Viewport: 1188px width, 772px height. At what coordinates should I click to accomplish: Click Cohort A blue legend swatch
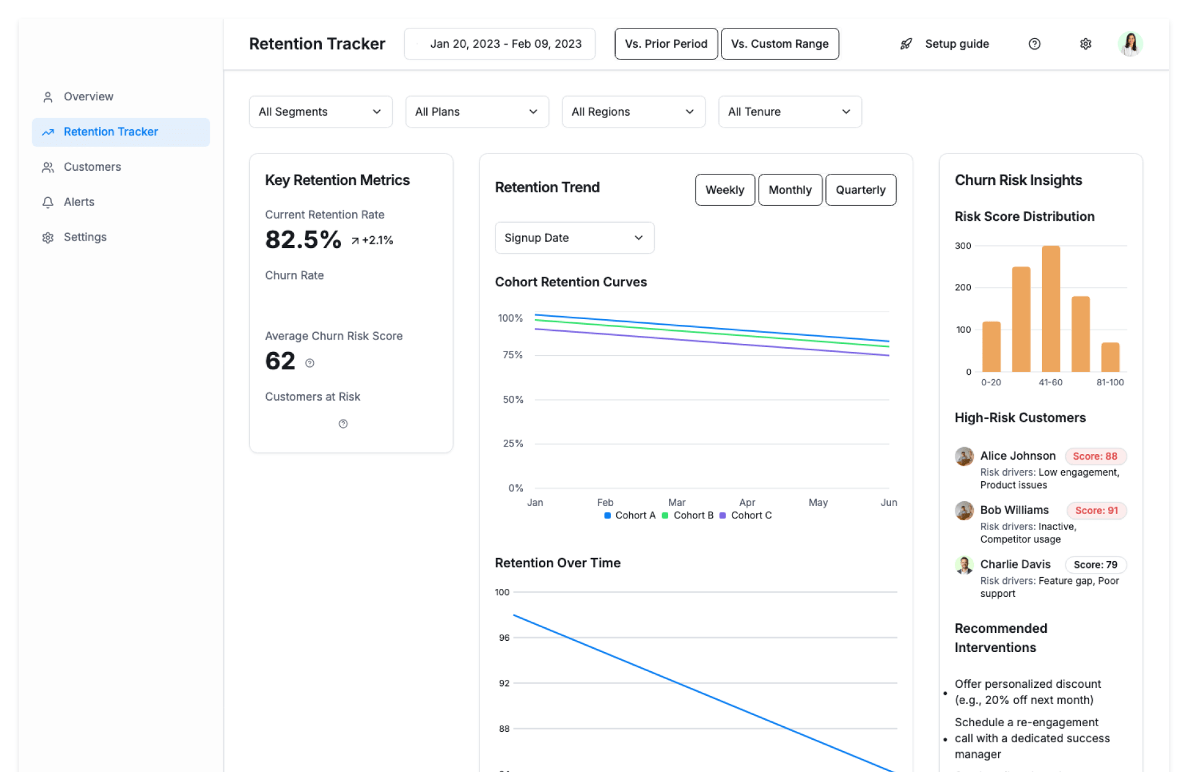pos(608,515)
